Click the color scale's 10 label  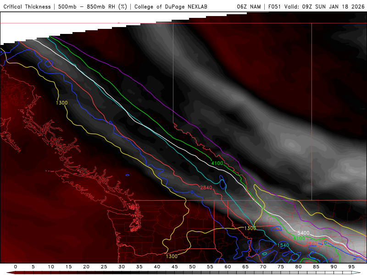51,267
